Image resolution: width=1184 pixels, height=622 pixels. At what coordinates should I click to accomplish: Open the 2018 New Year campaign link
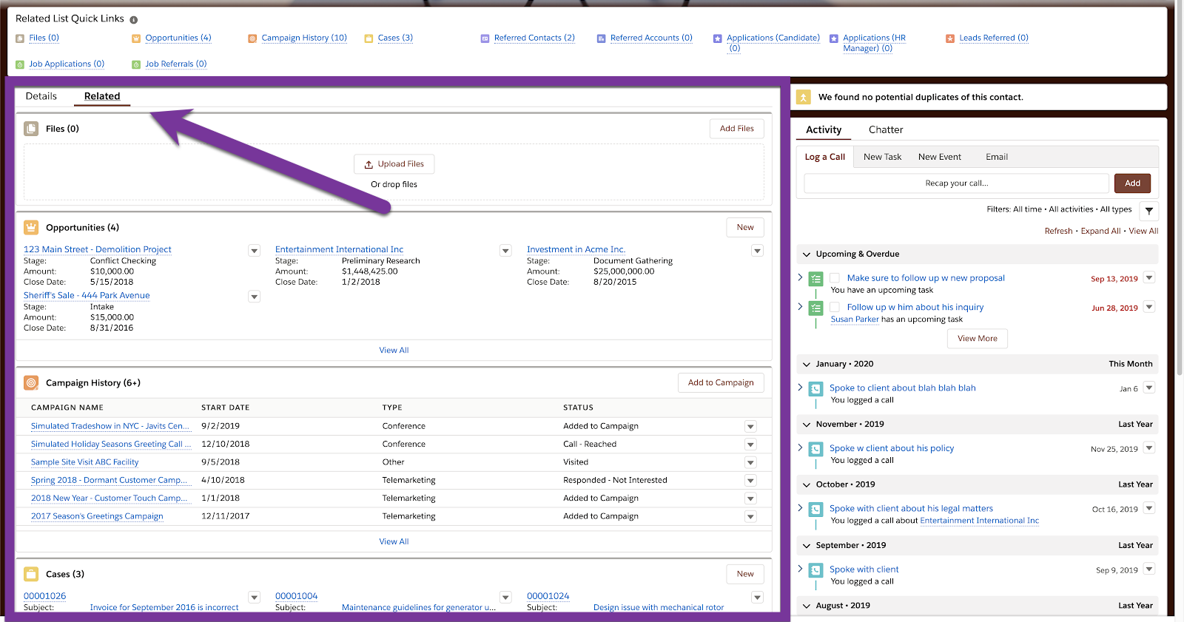tap(110, 498)
